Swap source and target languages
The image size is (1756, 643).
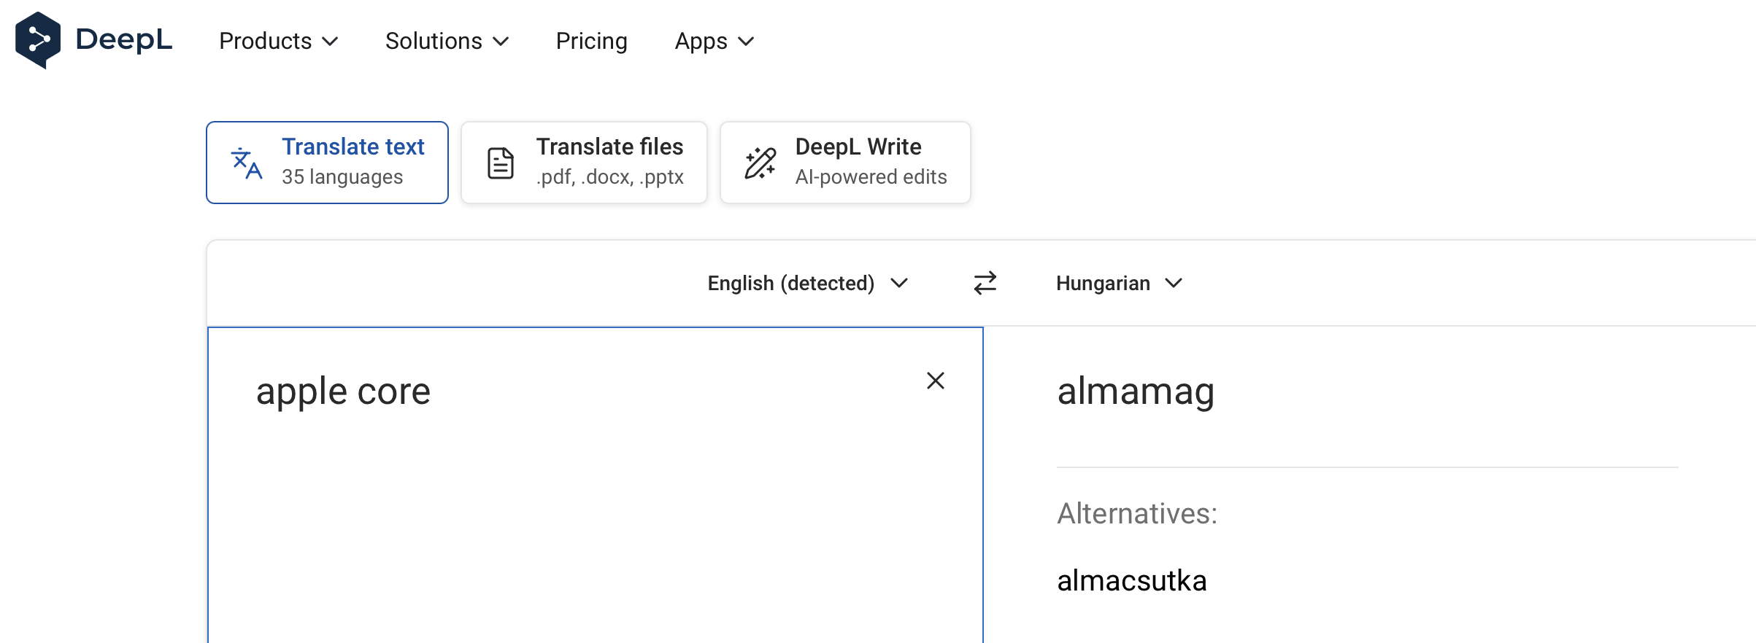[985, 283]
